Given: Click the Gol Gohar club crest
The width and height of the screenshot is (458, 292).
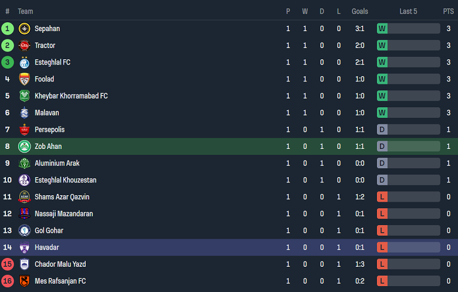Looking at the screenshot, I should click(24, 230).
